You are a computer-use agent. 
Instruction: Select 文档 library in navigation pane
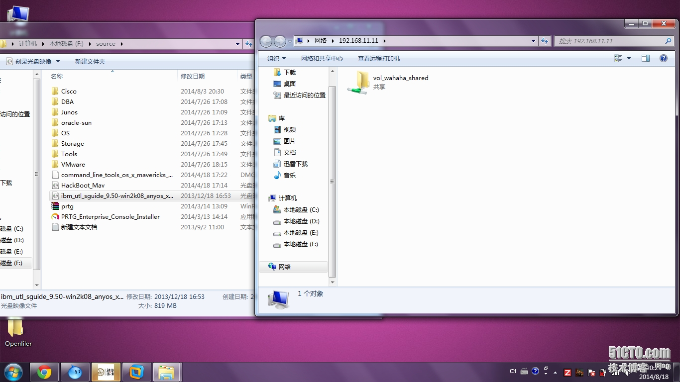(x=285, y=152)
